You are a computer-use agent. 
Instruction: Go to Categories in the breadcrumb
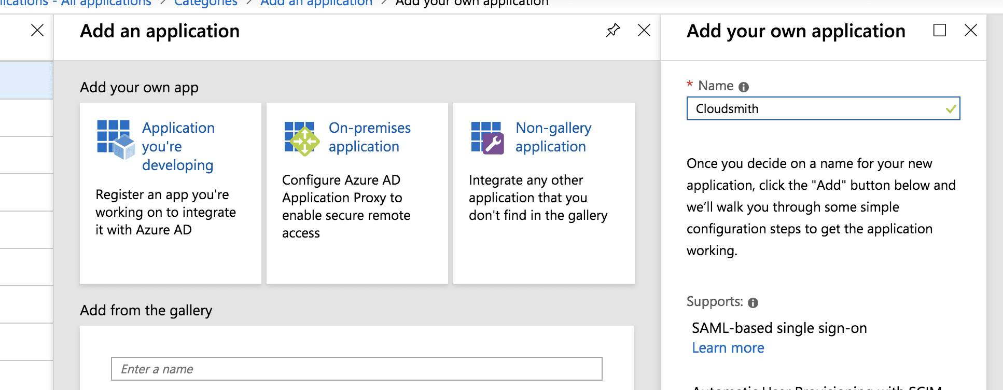click(x=205, y=3)
